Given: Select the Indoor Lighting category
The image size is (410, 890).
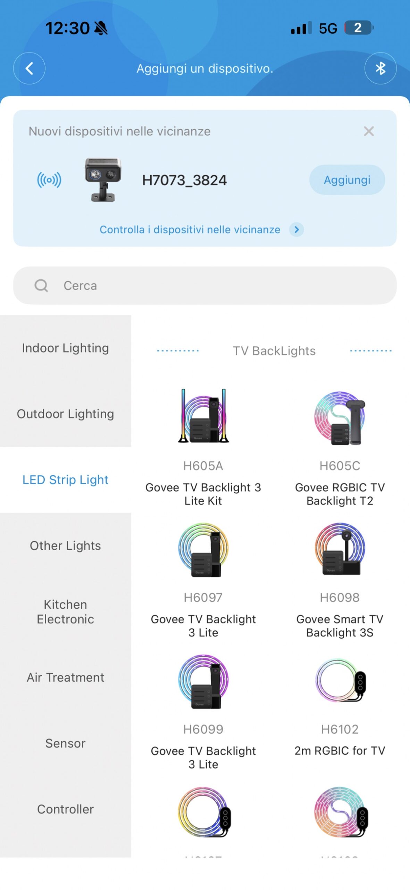Looking at the screenshot, I should click(x=65, y=348).
